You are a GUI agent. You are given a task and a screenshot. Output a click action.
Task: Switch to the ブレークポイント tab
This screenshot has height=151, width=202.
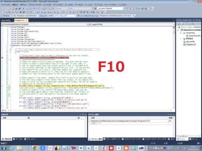112,139
